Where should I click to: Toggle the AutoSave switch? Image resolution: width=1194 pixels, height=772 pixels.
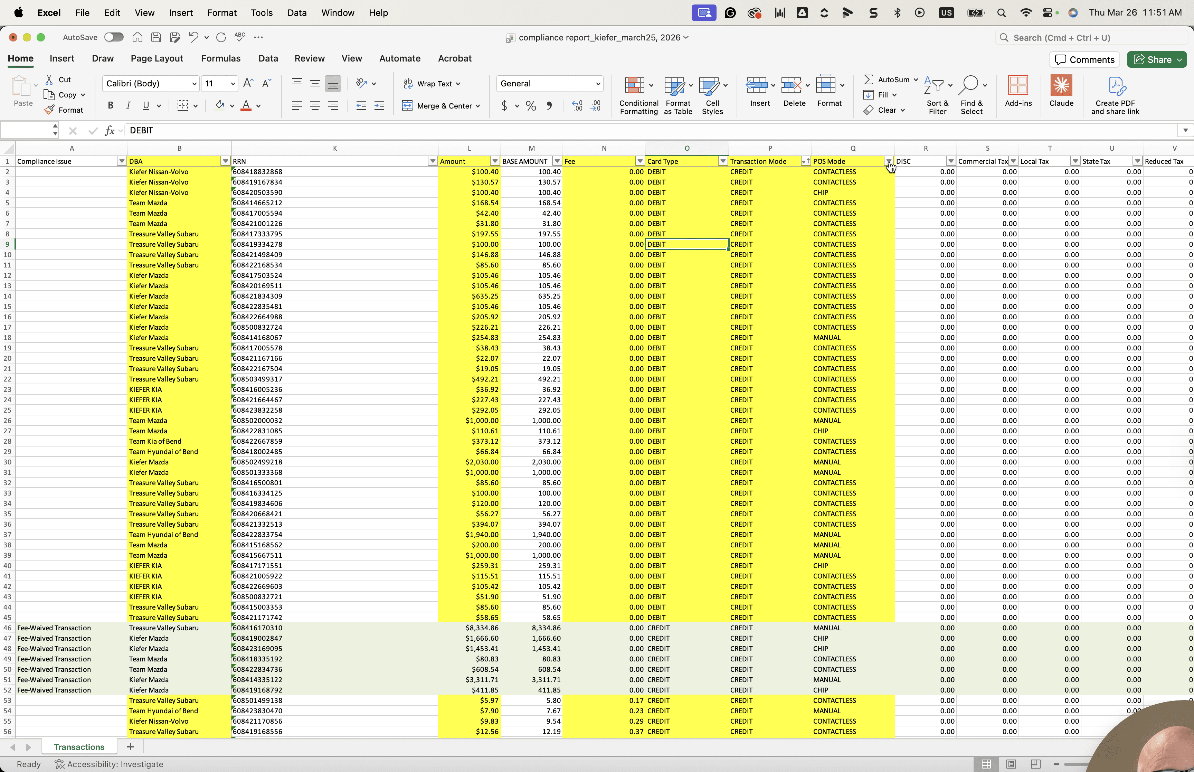pyautogui.click(x=114, y=37)
